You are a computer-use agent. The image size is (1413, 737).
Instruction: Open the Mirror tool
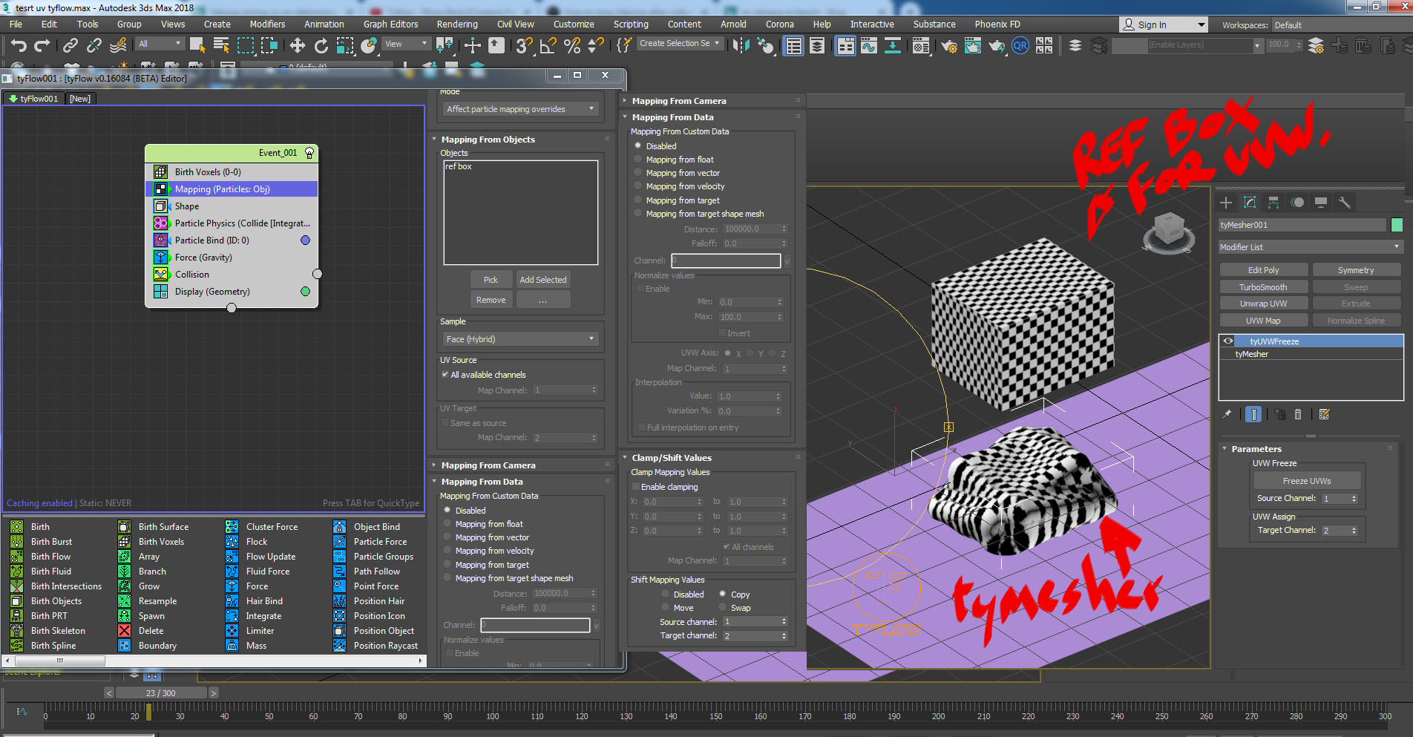click(740, 46)
